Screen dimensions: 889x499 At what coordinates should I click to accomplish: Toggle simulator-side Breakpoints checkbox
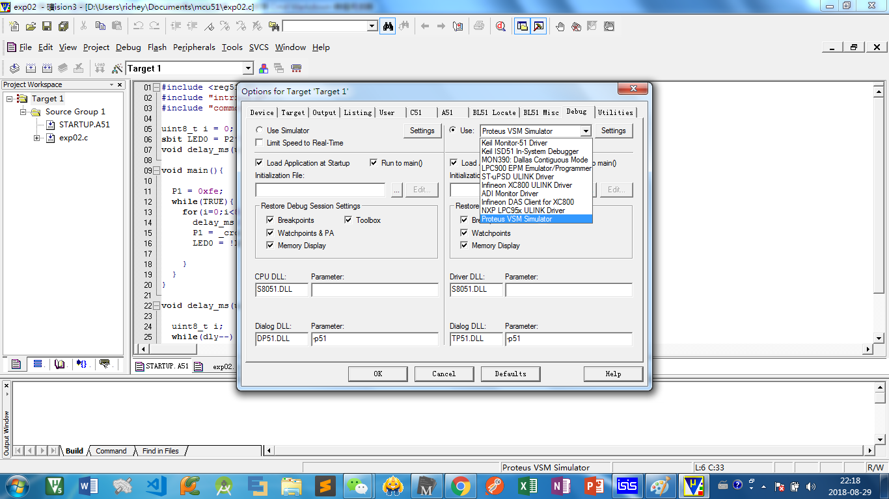(x=270, y=220)
